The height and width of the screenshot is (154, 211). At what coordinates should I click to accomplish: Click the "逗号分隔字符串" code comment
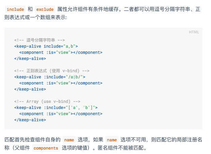pos(40,40)
